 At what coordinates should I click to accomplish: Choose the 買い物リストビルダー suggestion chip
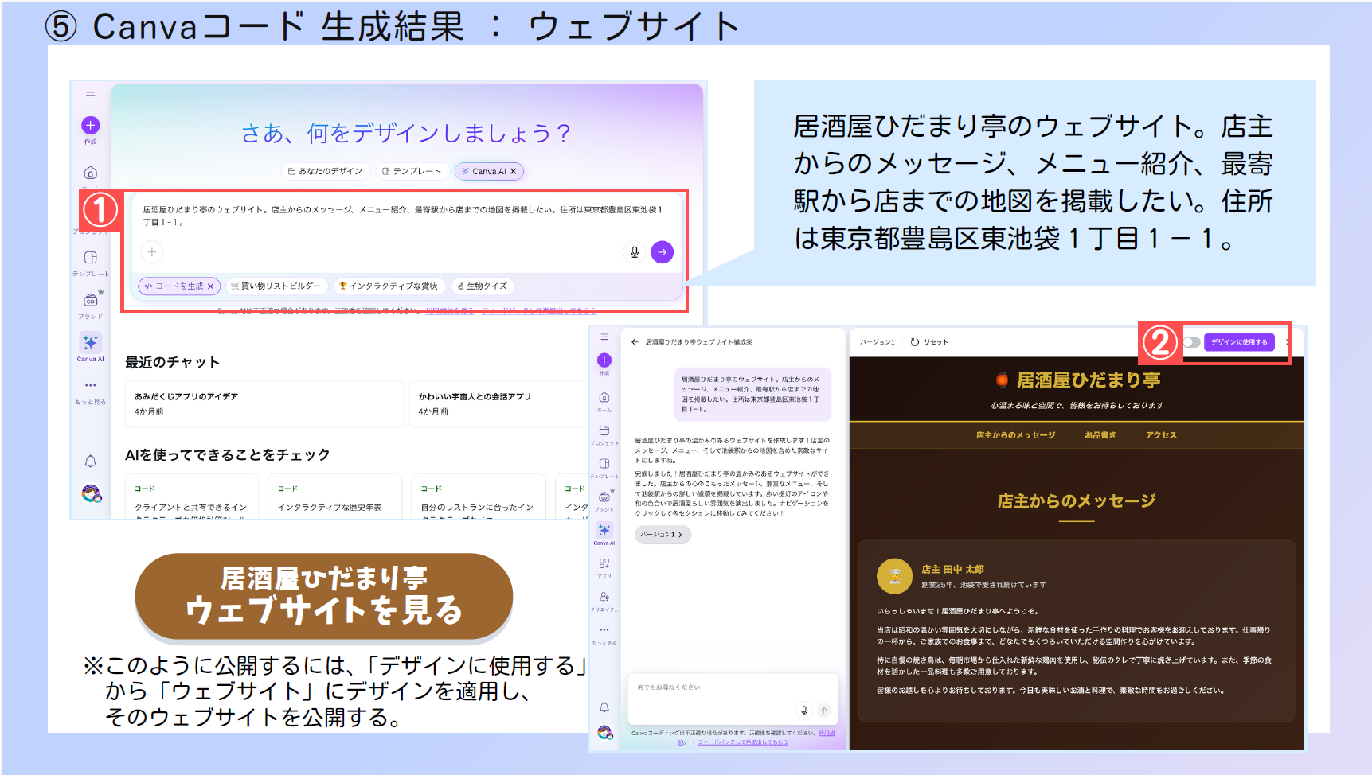tap(276, 286)
